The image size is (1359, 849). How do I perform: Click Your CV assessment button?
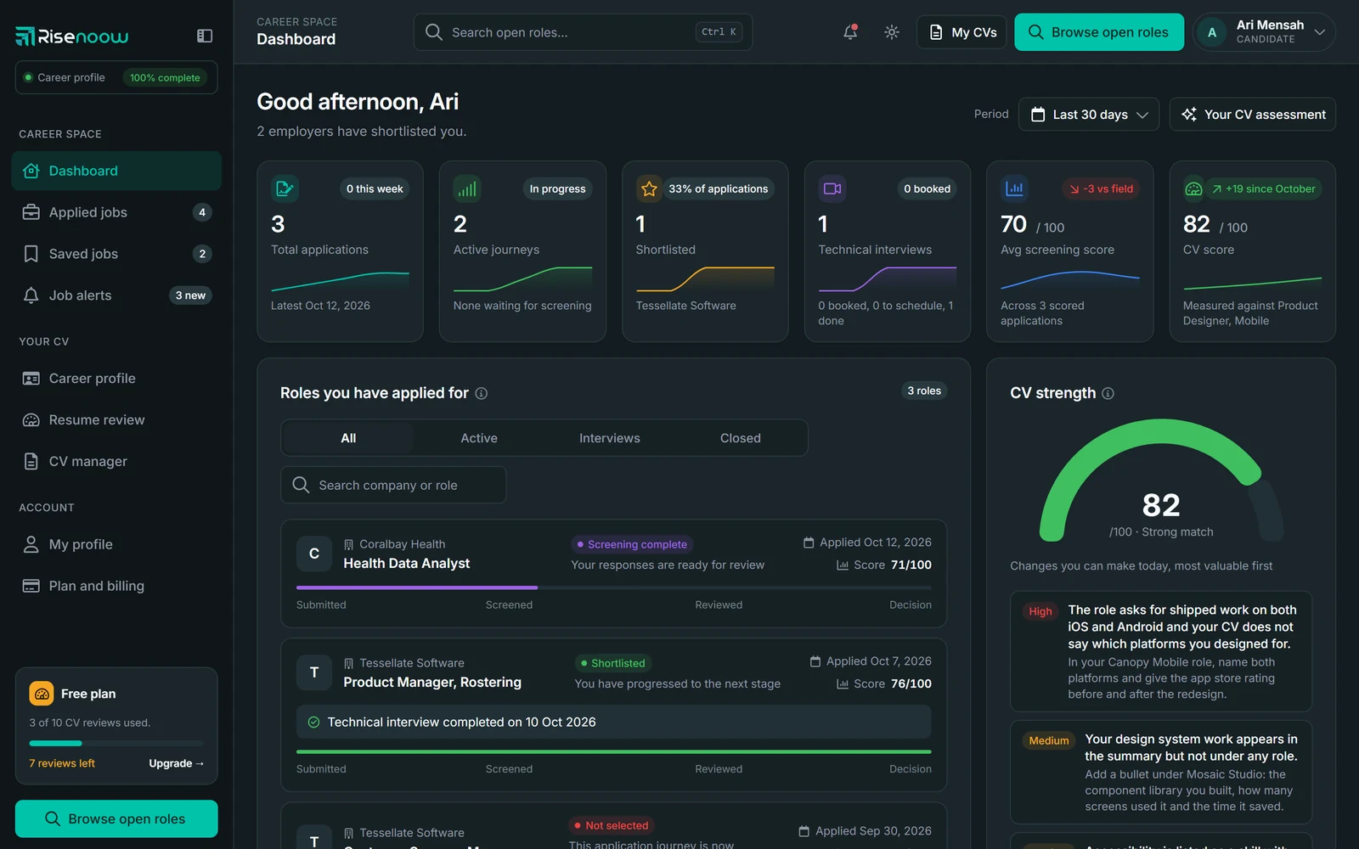tap(1253, 115)
